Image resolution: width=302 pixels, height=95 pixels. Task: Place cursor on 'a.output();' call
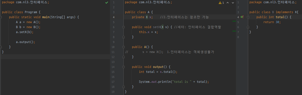coord(26,42)
